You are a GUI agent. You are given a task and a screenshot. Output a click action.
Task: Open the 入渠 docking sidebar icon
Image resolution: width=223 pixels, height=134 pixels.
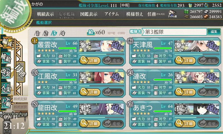pos(6,88)
